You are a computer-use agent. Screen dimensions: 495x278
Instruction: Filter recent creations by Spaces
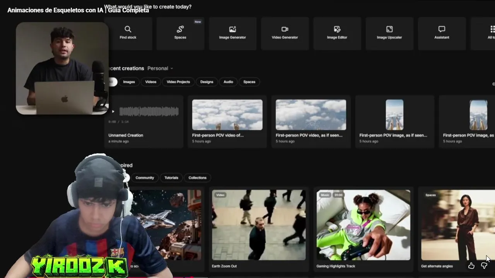click(249, 82)
